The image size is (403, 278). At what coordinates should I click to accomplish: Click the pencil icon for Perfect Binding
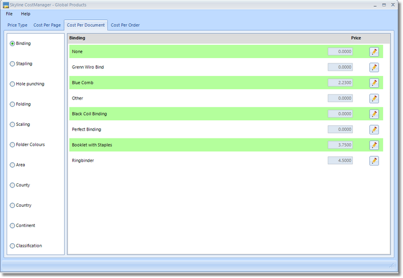(374, 129)
